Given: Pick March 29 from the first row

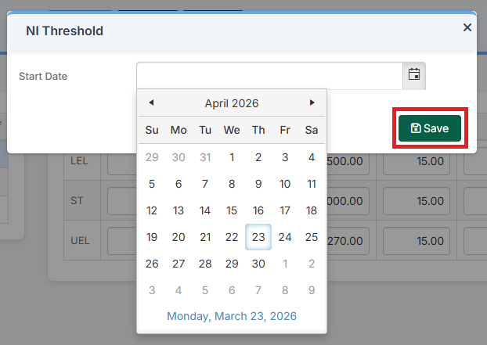Looking at the screenshot, I should pyautogui.click(x=152, y=157).
